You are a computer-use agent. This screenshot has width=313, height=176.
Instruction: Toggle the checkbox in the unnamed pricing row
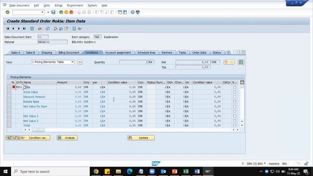coord(235,111)
